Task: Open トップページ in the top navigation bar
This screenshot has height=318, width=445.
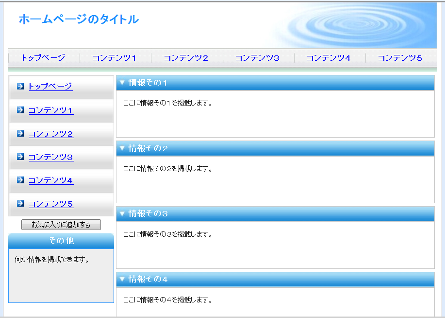Action: point(43,58)
